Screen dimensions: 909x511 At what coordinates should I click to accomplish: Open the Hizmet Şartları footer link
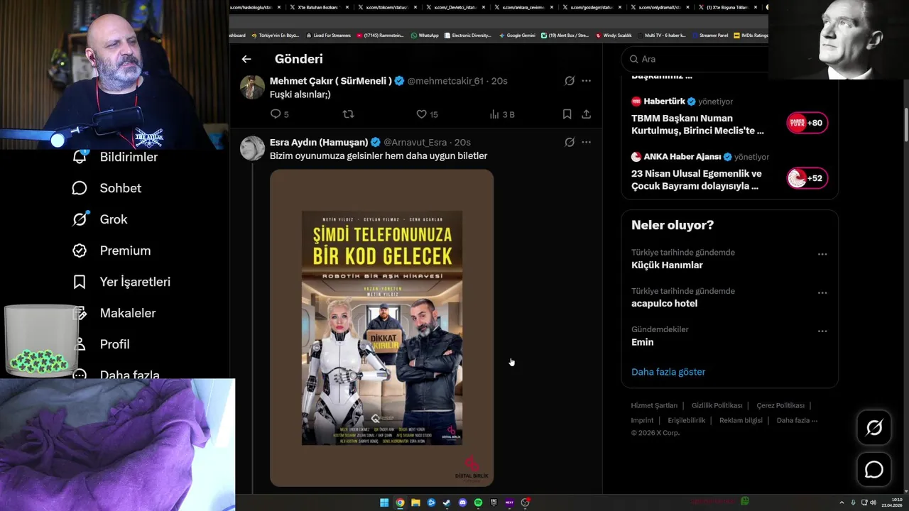pos(654,405)
